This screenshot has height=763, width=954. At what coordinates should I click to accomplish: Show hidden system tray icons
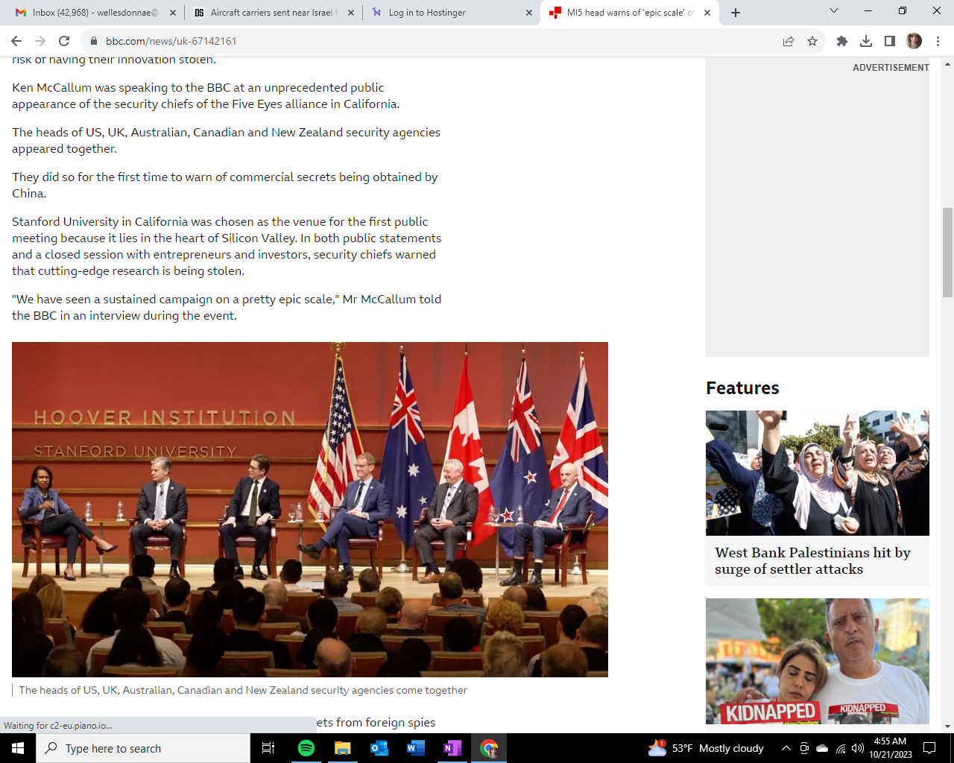[x=786, y=748]
